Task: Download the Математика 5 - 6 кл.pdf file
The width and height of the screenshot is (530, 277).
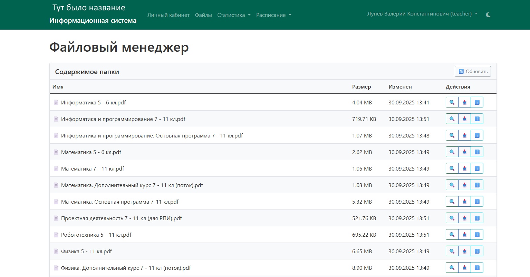Action: (x=464, y=152)
